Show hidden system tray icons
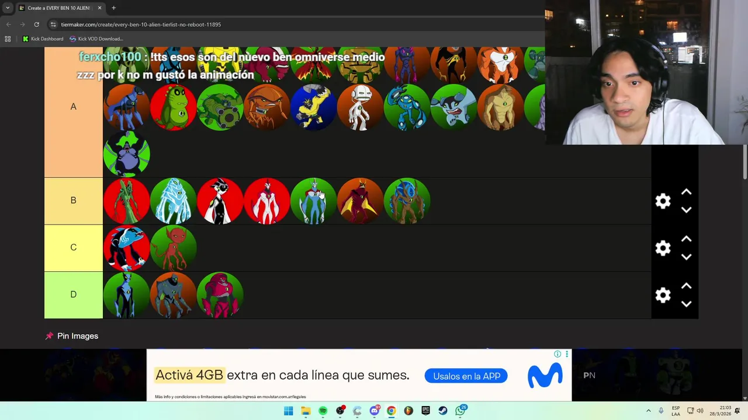 (648, 411)
